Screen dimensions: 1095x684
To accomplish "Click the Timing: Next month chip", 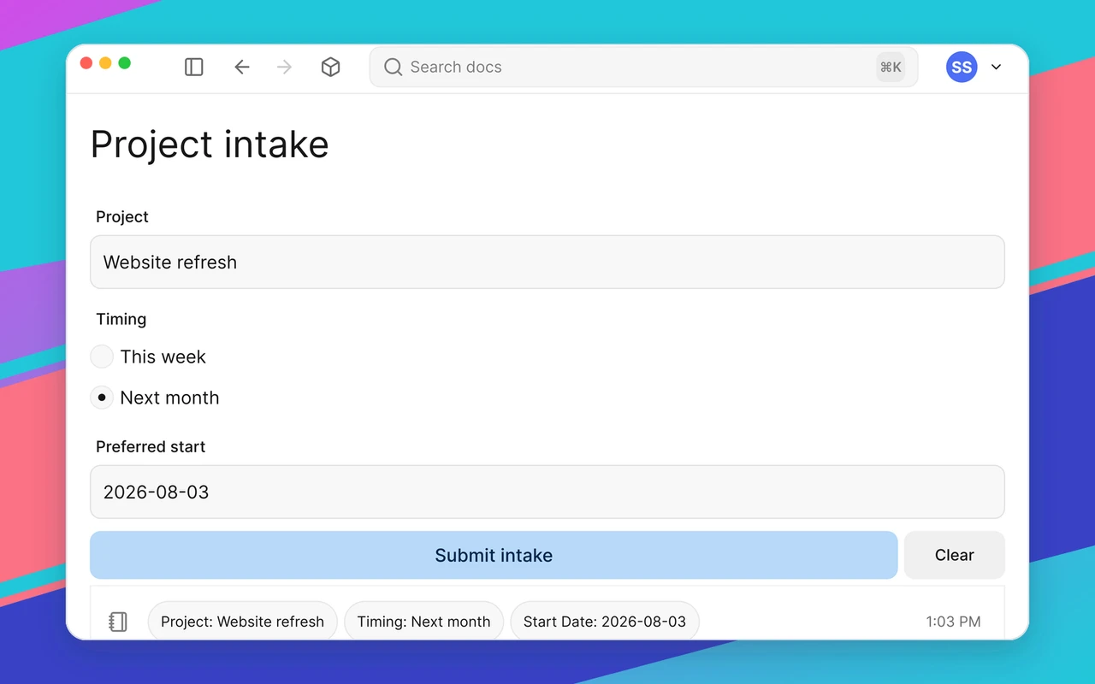I will [x=423, y=622].
